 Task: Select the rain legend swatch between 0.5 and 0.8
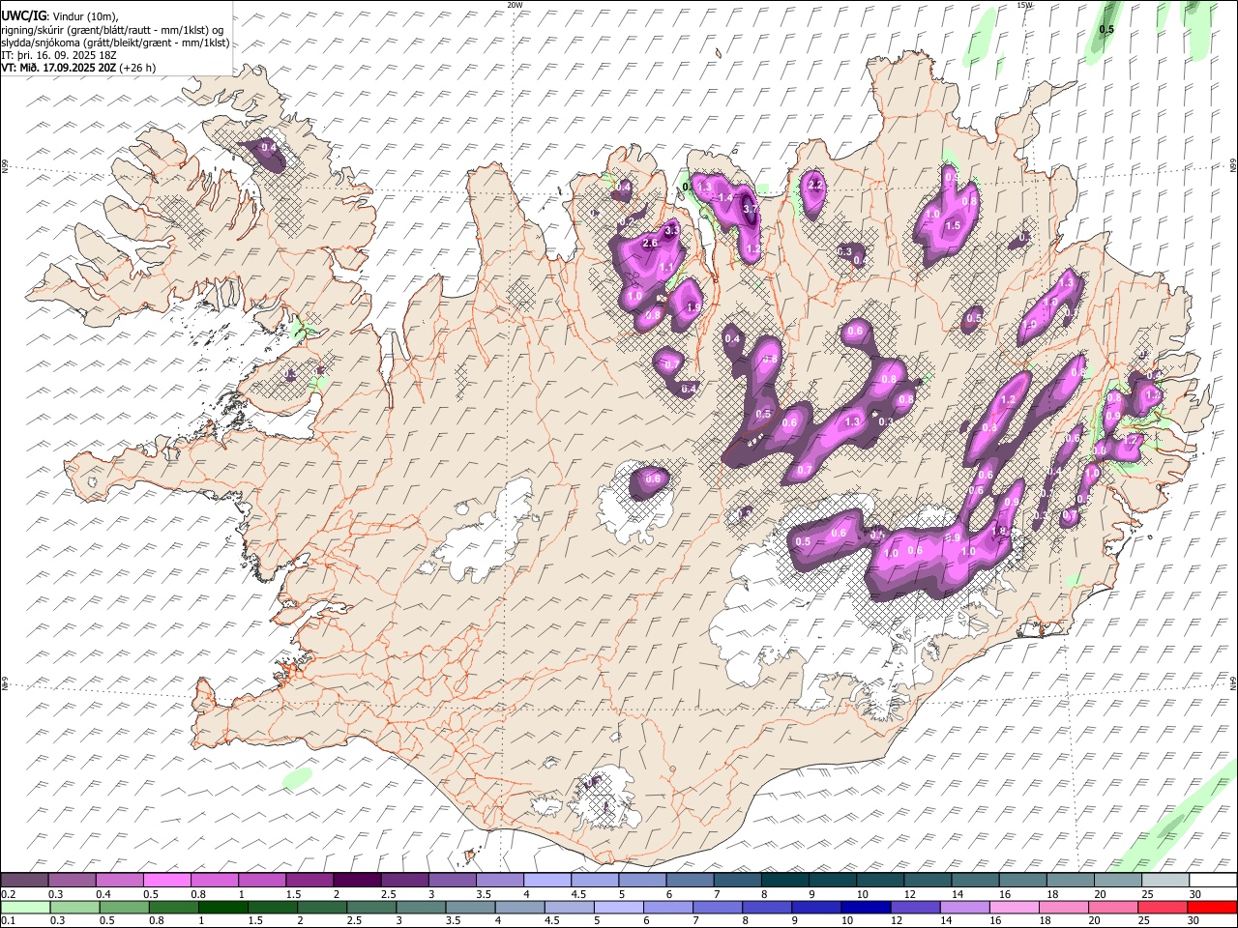point(123,908)
